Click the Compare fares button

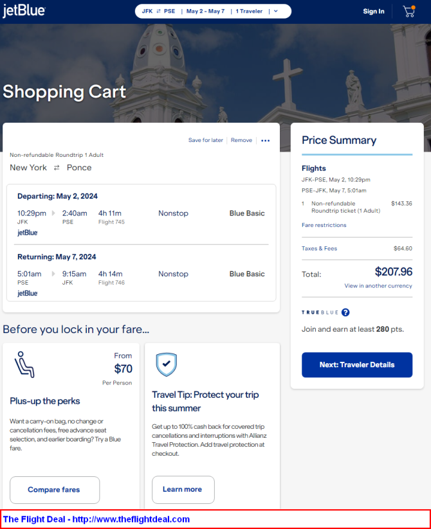coord(55,490)
